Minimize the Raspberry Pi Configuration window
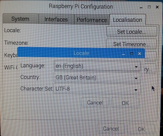The width and height of the screenshot is (163, 136). [x=141, y=7]
